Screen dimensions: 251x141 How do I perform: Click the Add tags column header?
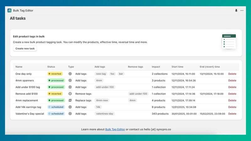point(100,67)
